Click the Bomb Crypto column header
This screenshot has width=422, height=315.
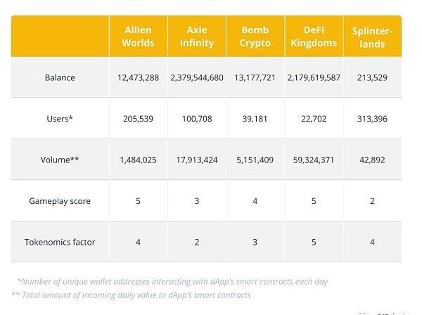pyautogui.click(x=255, y=37)
